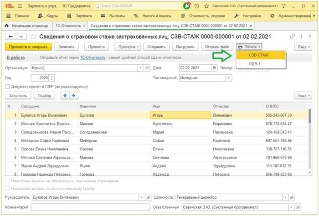The image size is (319, 216).
Task: Open the Настройка section
Action: (x=247, y=15)
